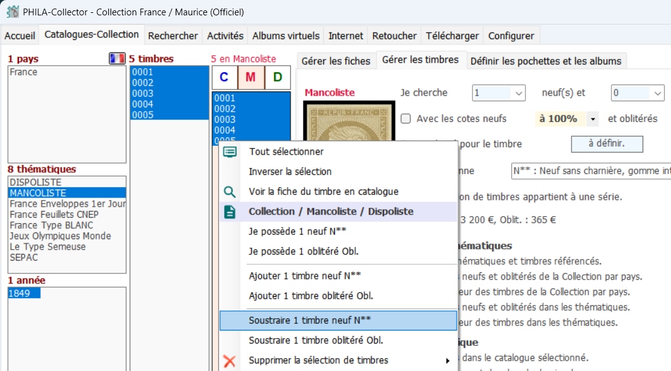Click the à définir. button
The width and height of the screenshot is (671, 371).
pyautogui.click(x=607, y=144)
